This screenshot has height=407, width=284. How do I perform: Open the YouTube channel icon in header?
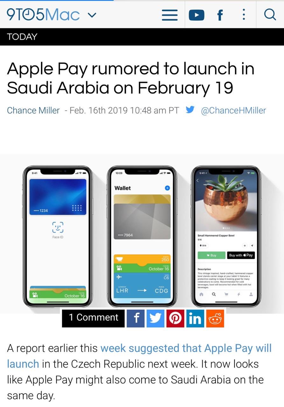(x=196, y=15)
